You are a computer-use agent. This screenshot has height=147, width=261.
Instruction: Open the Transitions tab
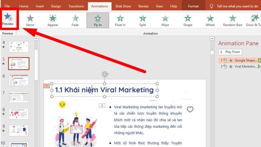(x=76, y=6)
